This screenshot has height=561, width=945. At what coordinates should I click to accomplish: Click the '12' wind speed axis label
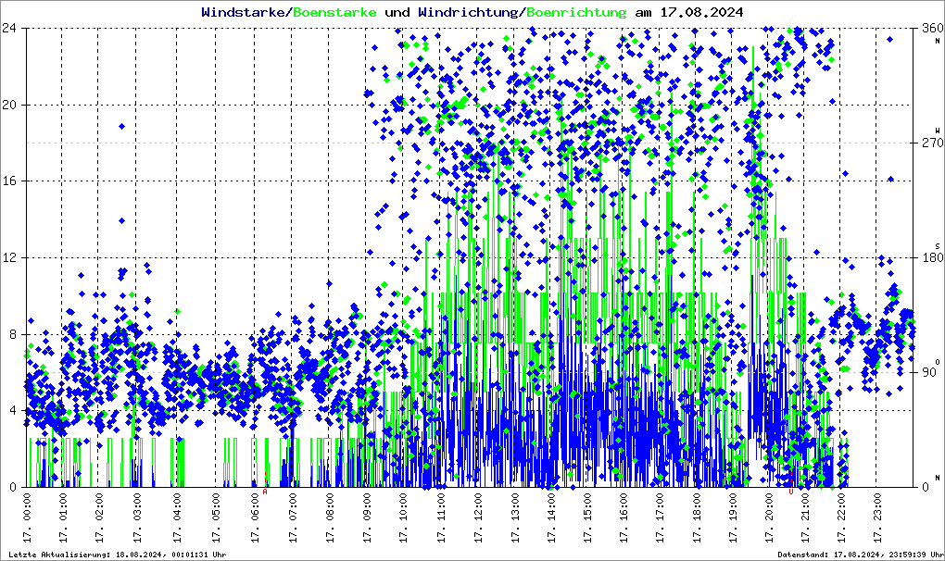pyautogui.click(x=9, y=257)
